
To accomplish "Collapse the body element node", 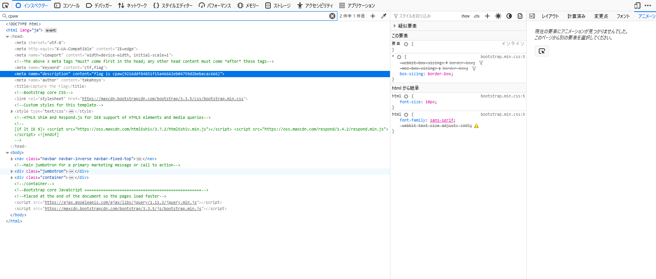I will 7,153.
